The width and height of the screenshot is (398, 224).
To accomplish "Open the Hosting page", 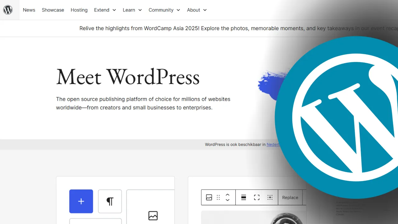I will point(79,10).
